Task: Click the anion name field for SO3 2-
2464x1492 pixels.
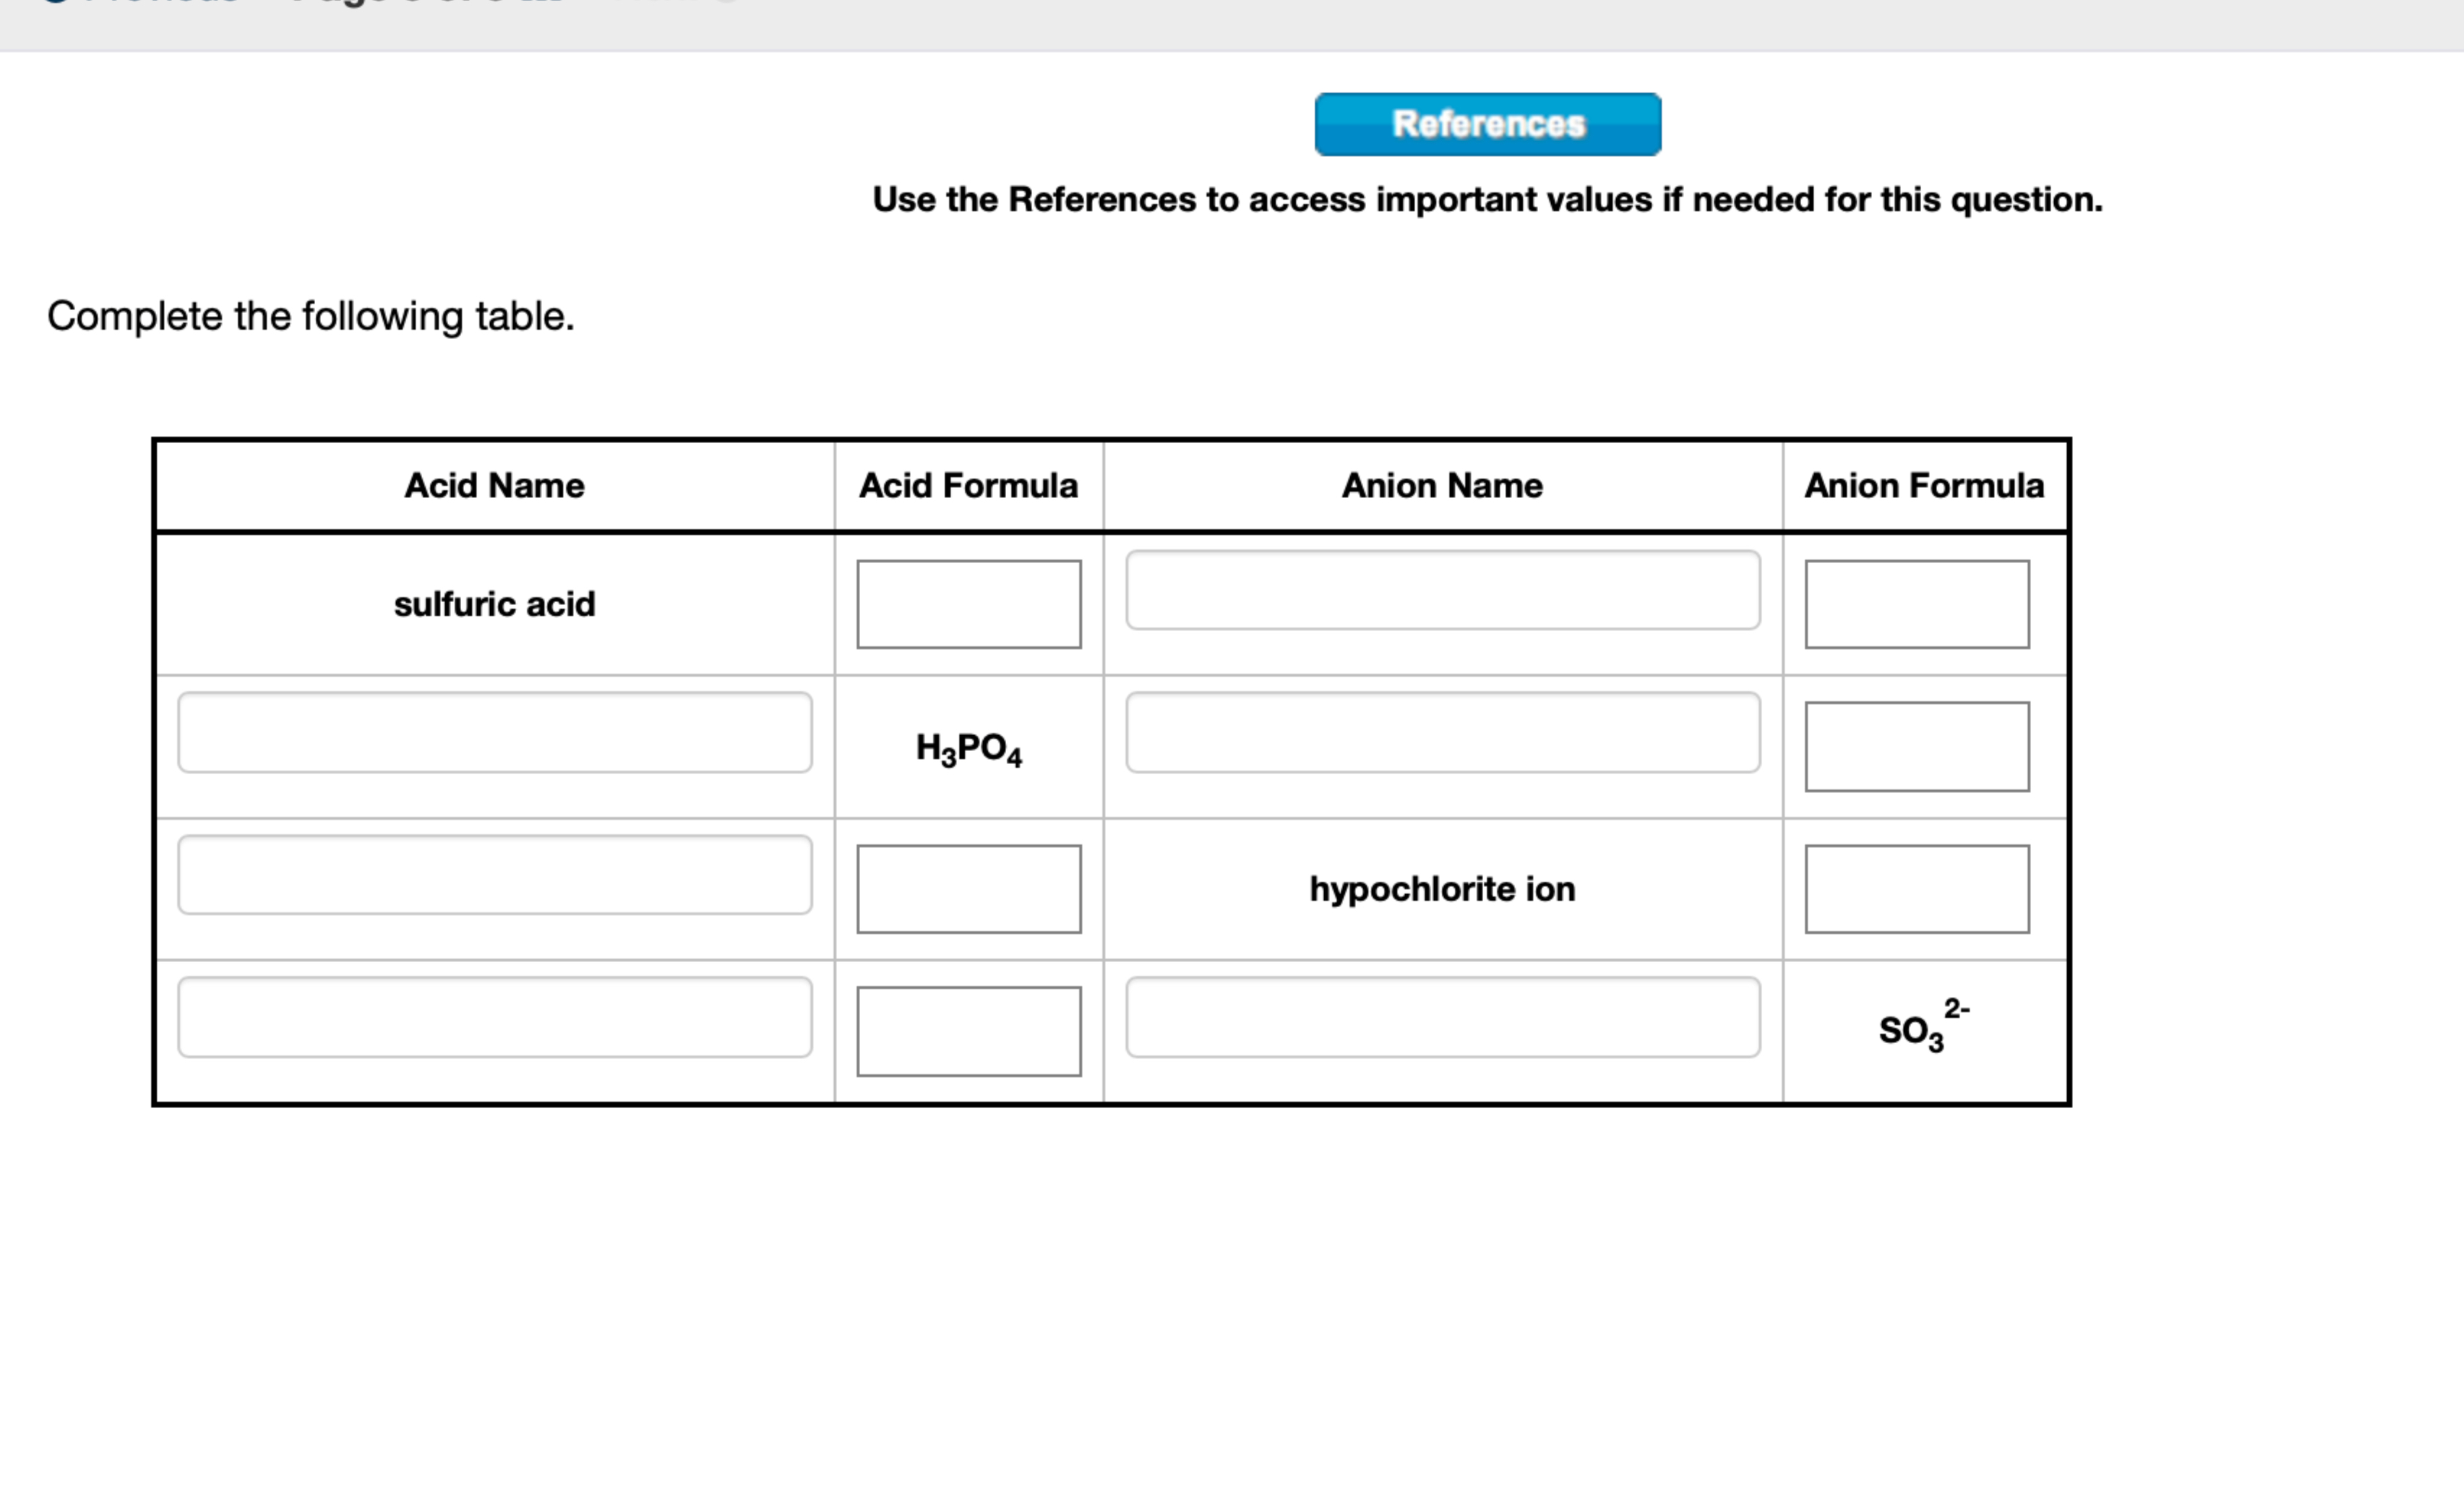Action: click(1443, 1018)
